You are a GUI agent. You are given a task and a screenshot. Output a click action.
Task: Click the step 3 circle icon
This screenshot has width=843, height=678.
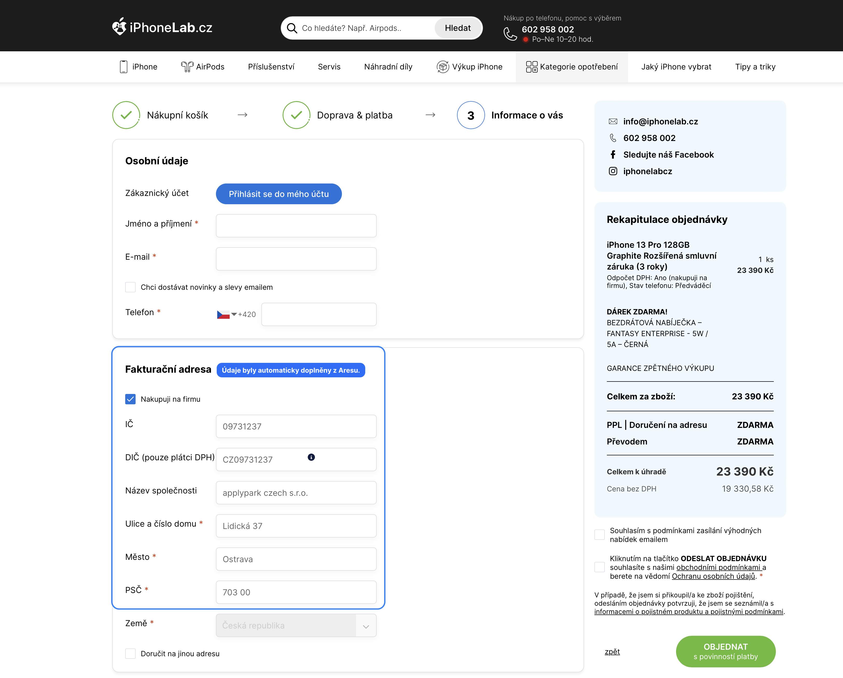point(471,115)
